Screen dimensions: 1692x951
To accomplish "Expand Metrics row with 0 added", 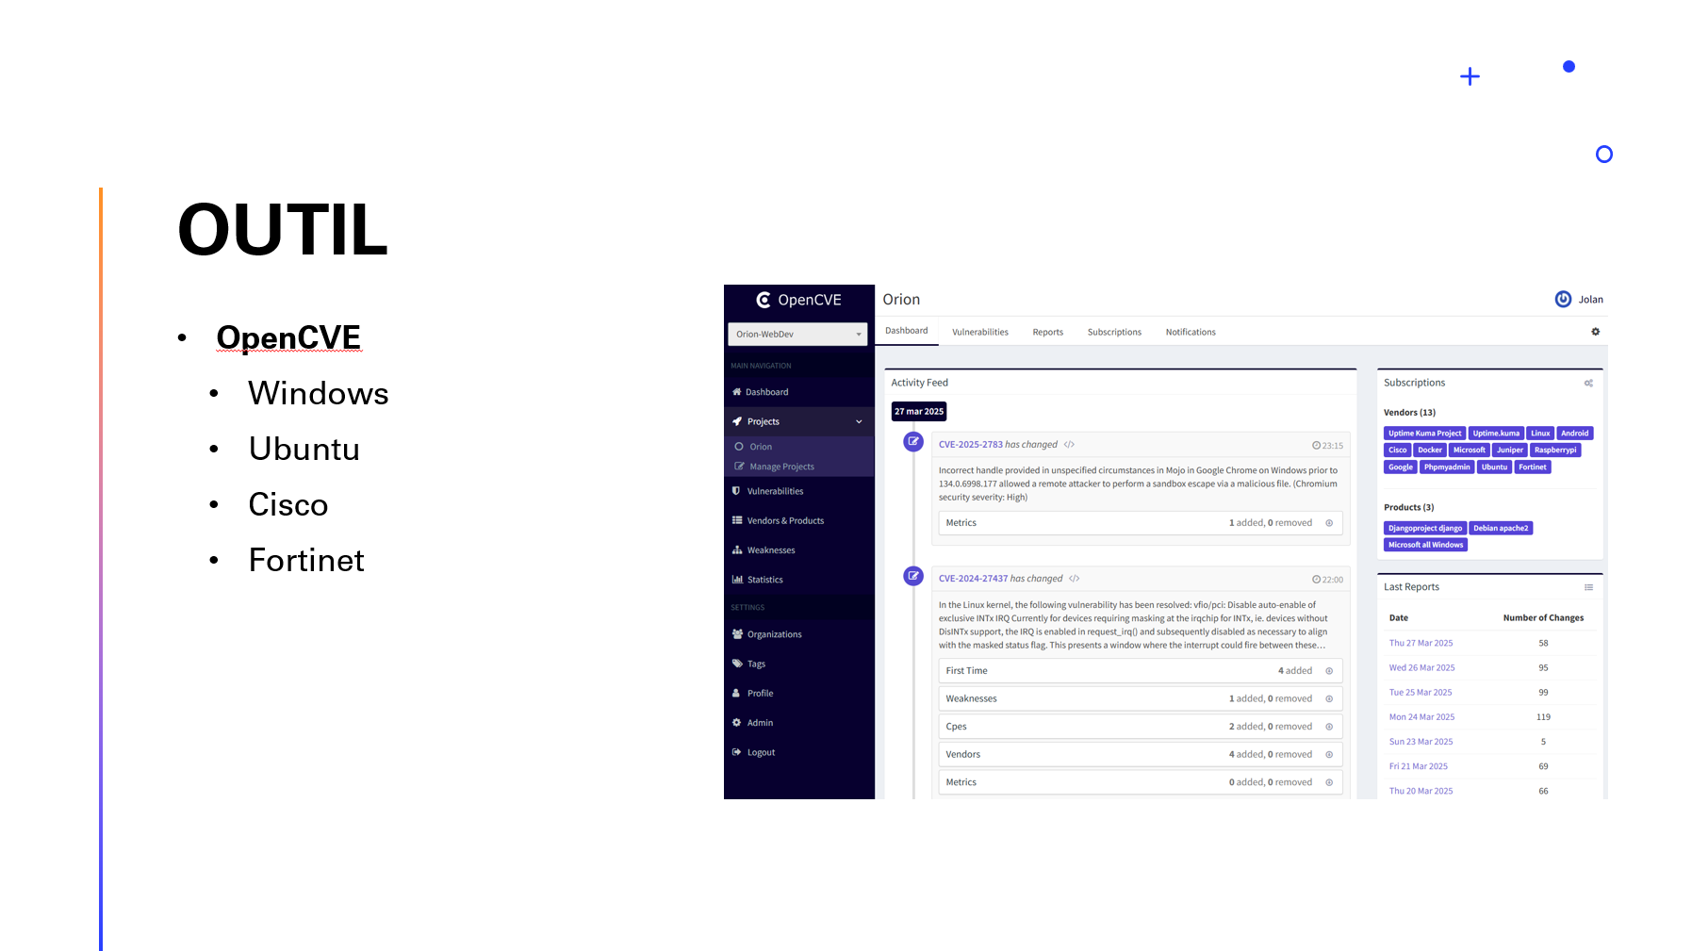I will point(1140,782).
